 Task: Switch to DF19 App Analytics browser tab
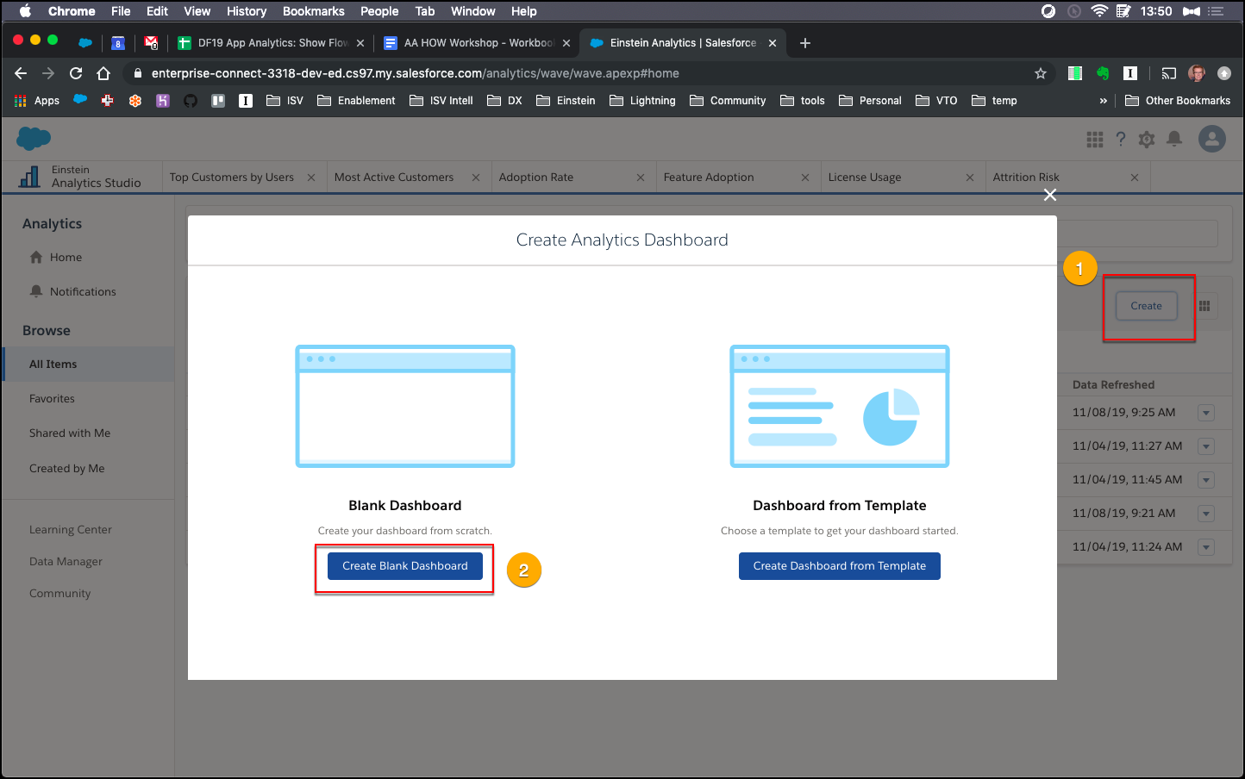coord(271,43)
